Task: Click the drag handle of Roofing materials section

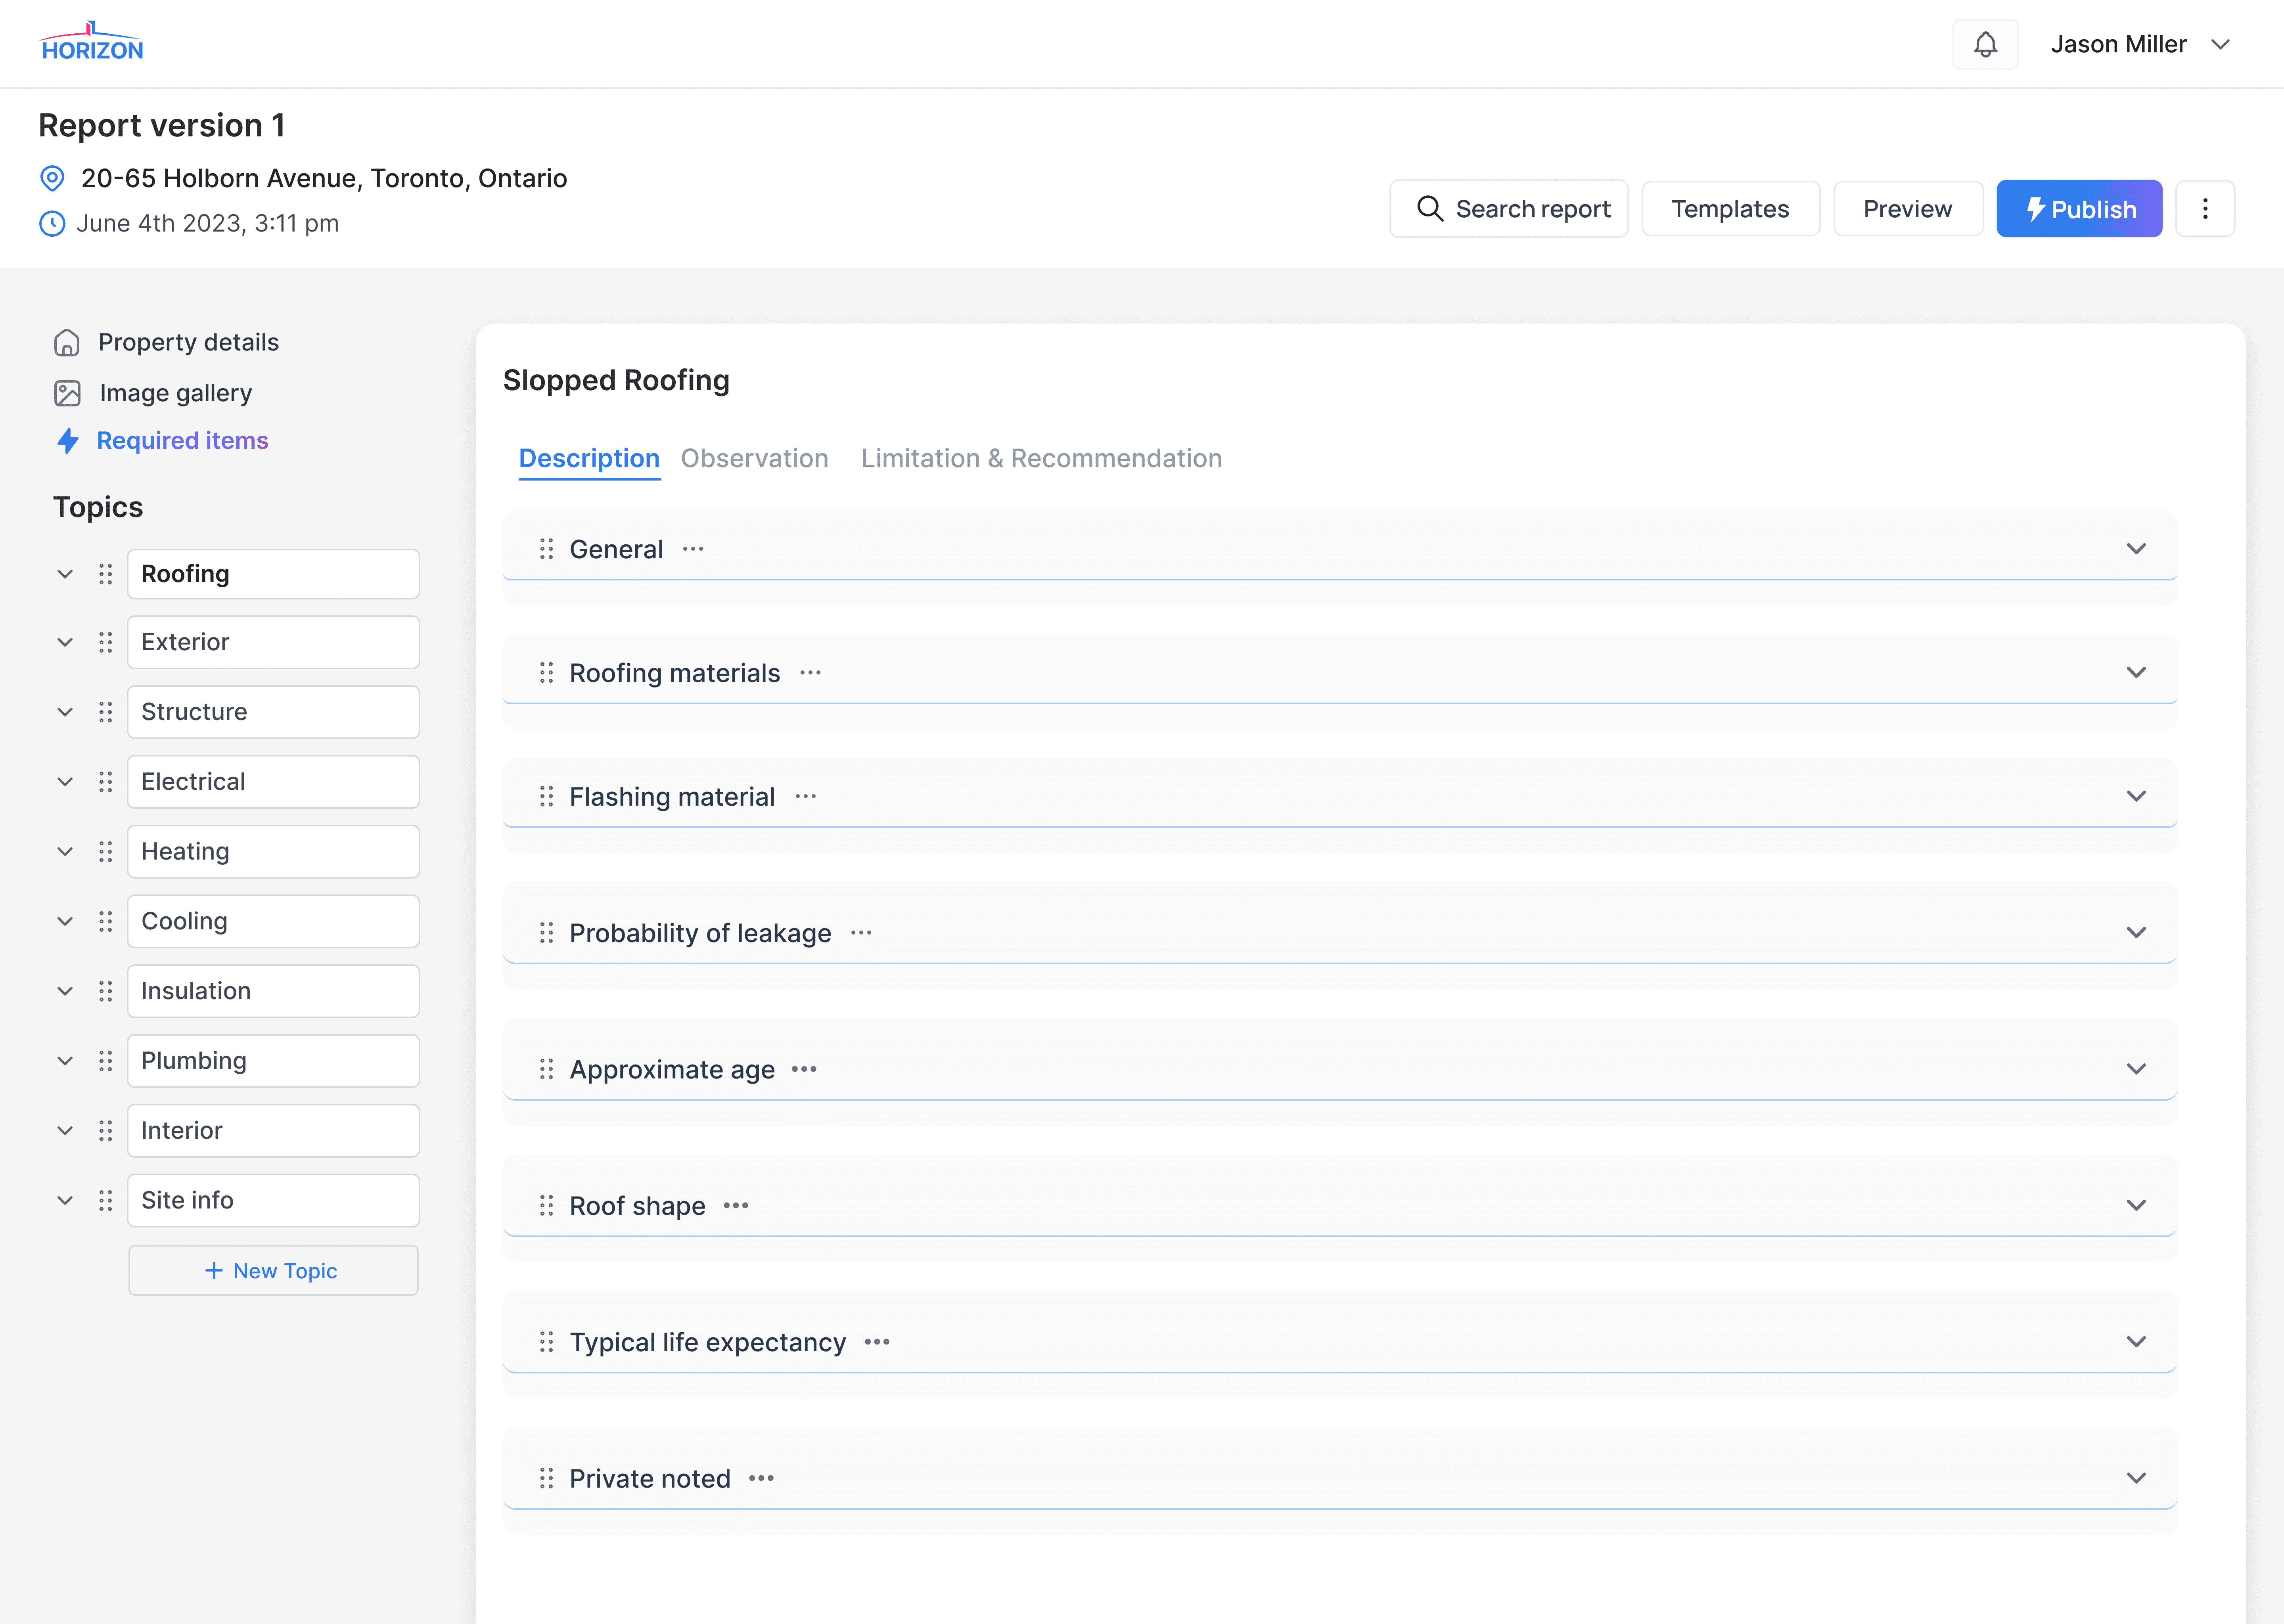Action: 546,673
